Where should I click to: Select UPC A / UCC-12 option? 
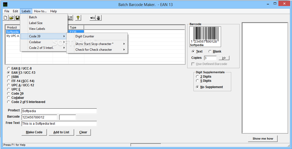(9, 85)
